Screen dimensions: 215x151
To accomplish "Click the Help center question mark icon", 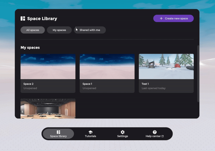I will point(155,132).
